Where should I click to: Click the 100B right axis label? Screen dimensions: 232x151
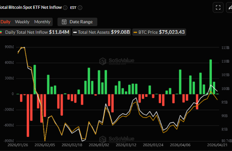click(225, 89)
